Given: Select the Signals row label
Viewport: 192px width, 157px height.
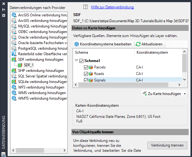Looking at the screenshot, I should coord(100,80).
